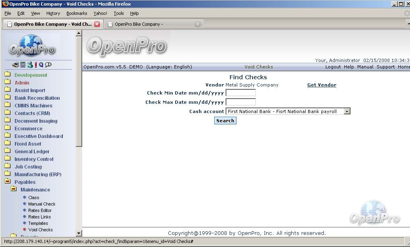The height and width of the screenshot is (247, 410).
Task: Click the OpenPro globe logo in sidebar
Action: (x=32, y=45)
